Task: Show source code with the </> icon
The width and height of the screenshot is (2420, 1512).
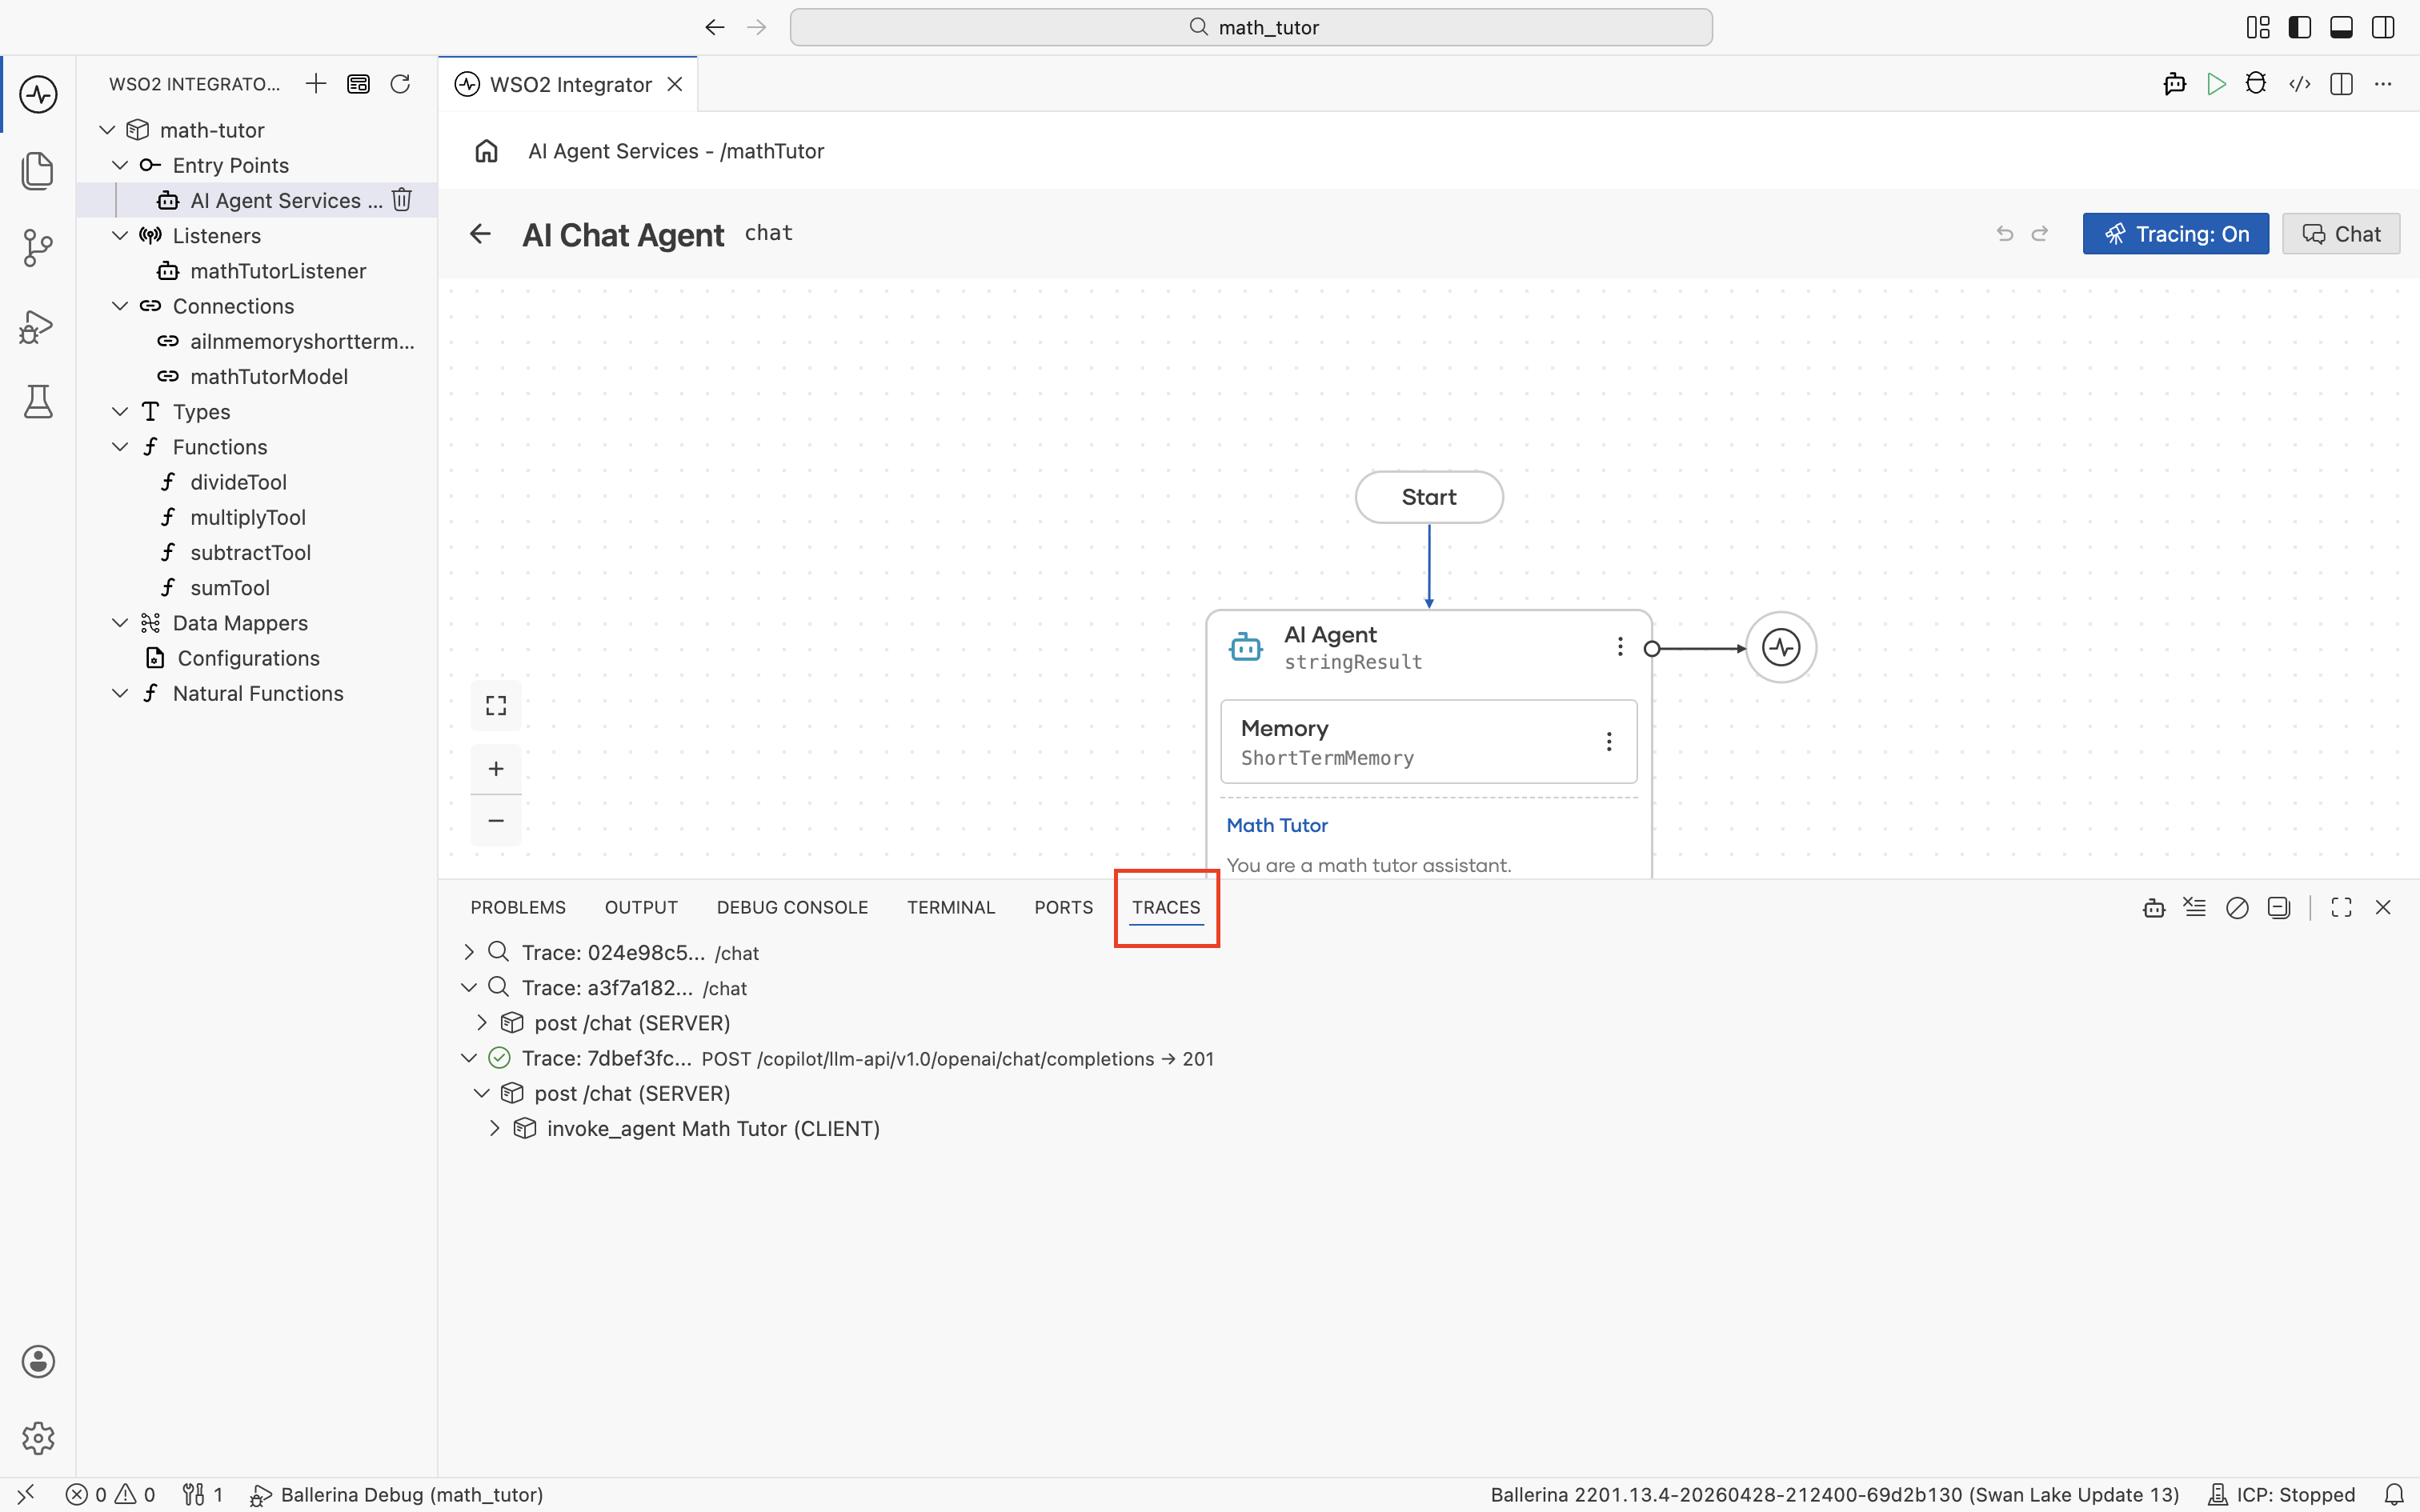Action: (x=2300, y=84)
